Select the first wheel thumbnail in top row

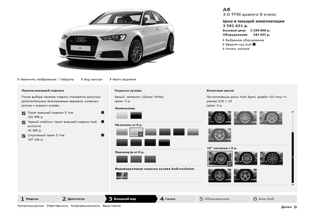[x=219, y=118]
